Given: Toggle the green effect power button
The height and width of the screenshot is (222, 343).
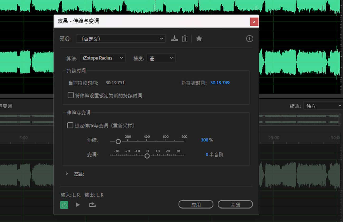Looking at the screenshot, I should [64, 205].
